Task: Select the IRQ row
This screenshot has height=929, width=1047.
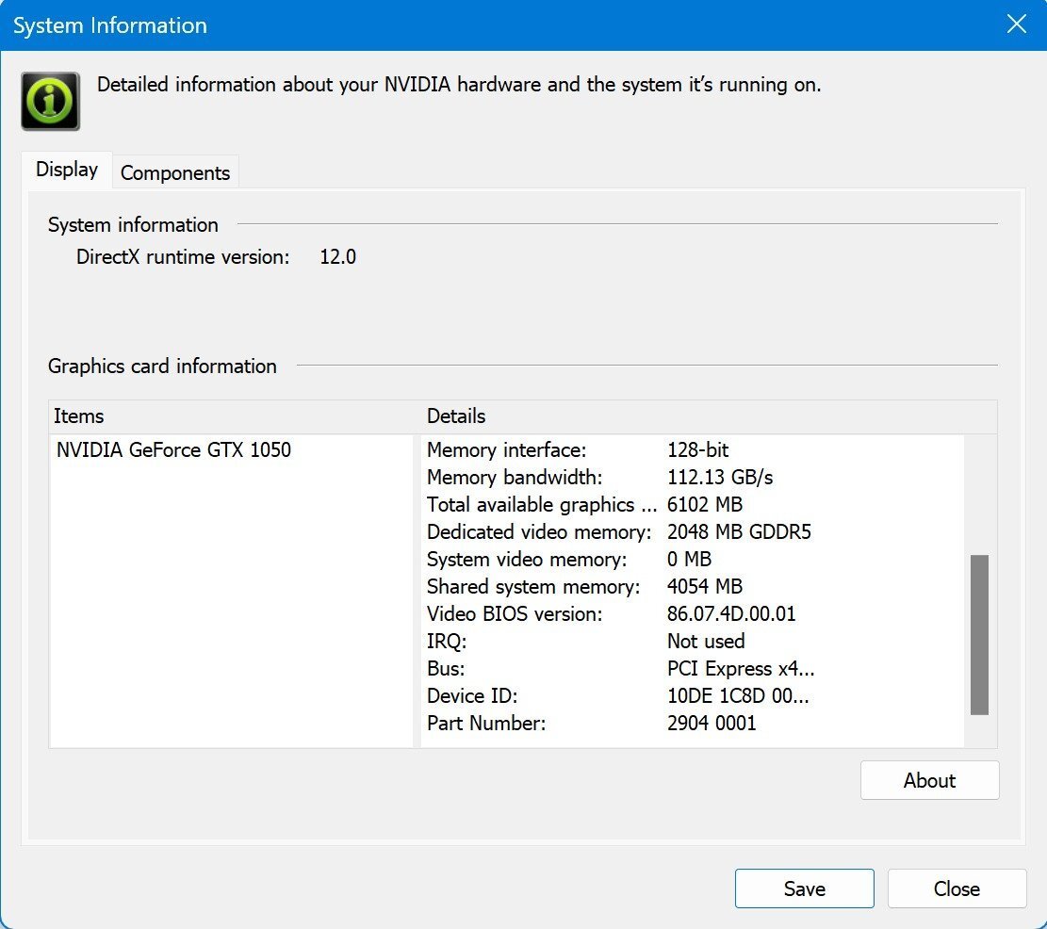Action: [692, 642]
